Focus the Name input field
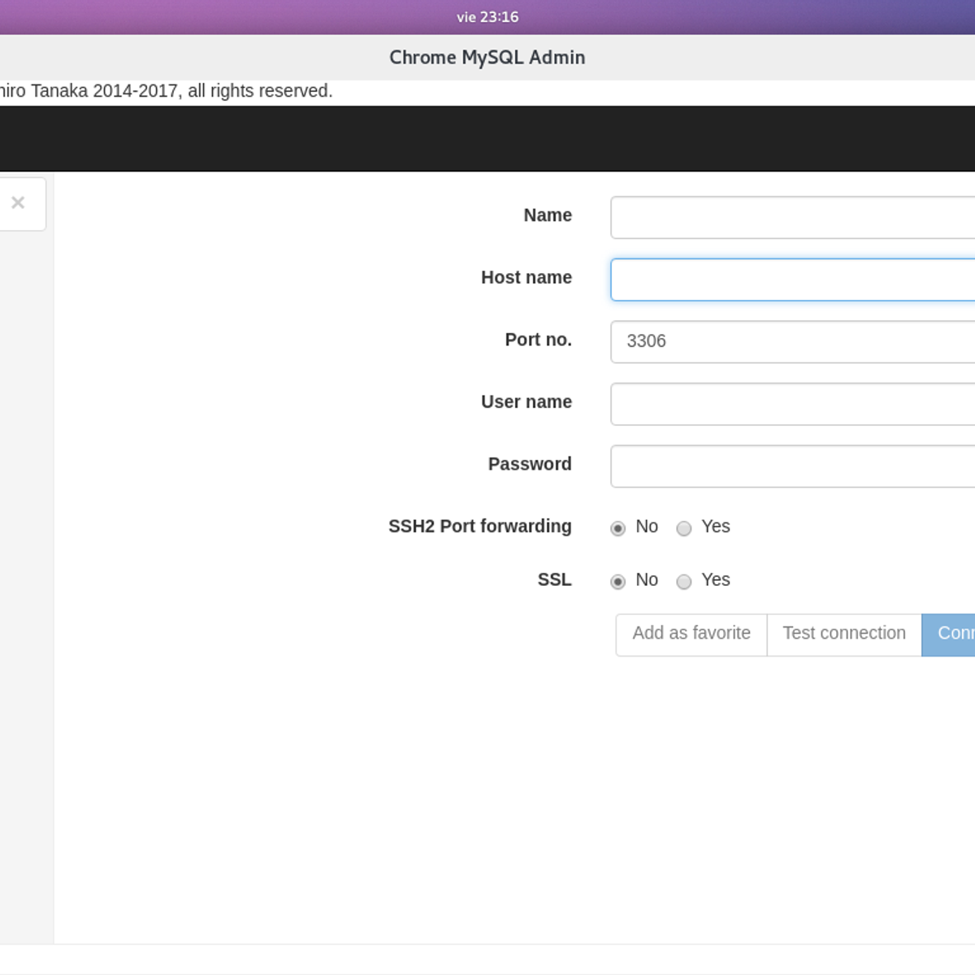The height and width of the screenshot is (975, 975). pyautogui.click(x=792, y=218)
